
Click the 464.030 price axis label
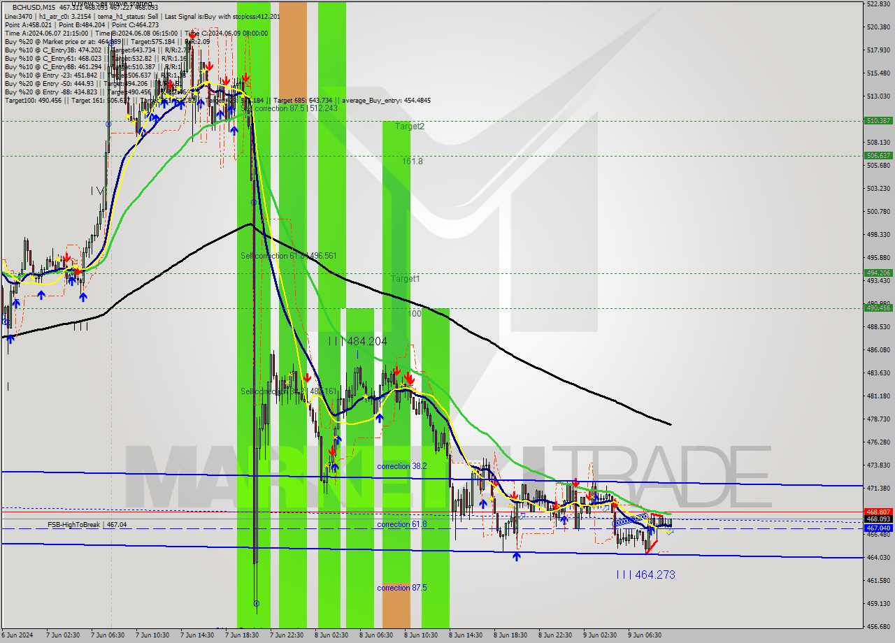pyautogui.click(x=878, y=557)
